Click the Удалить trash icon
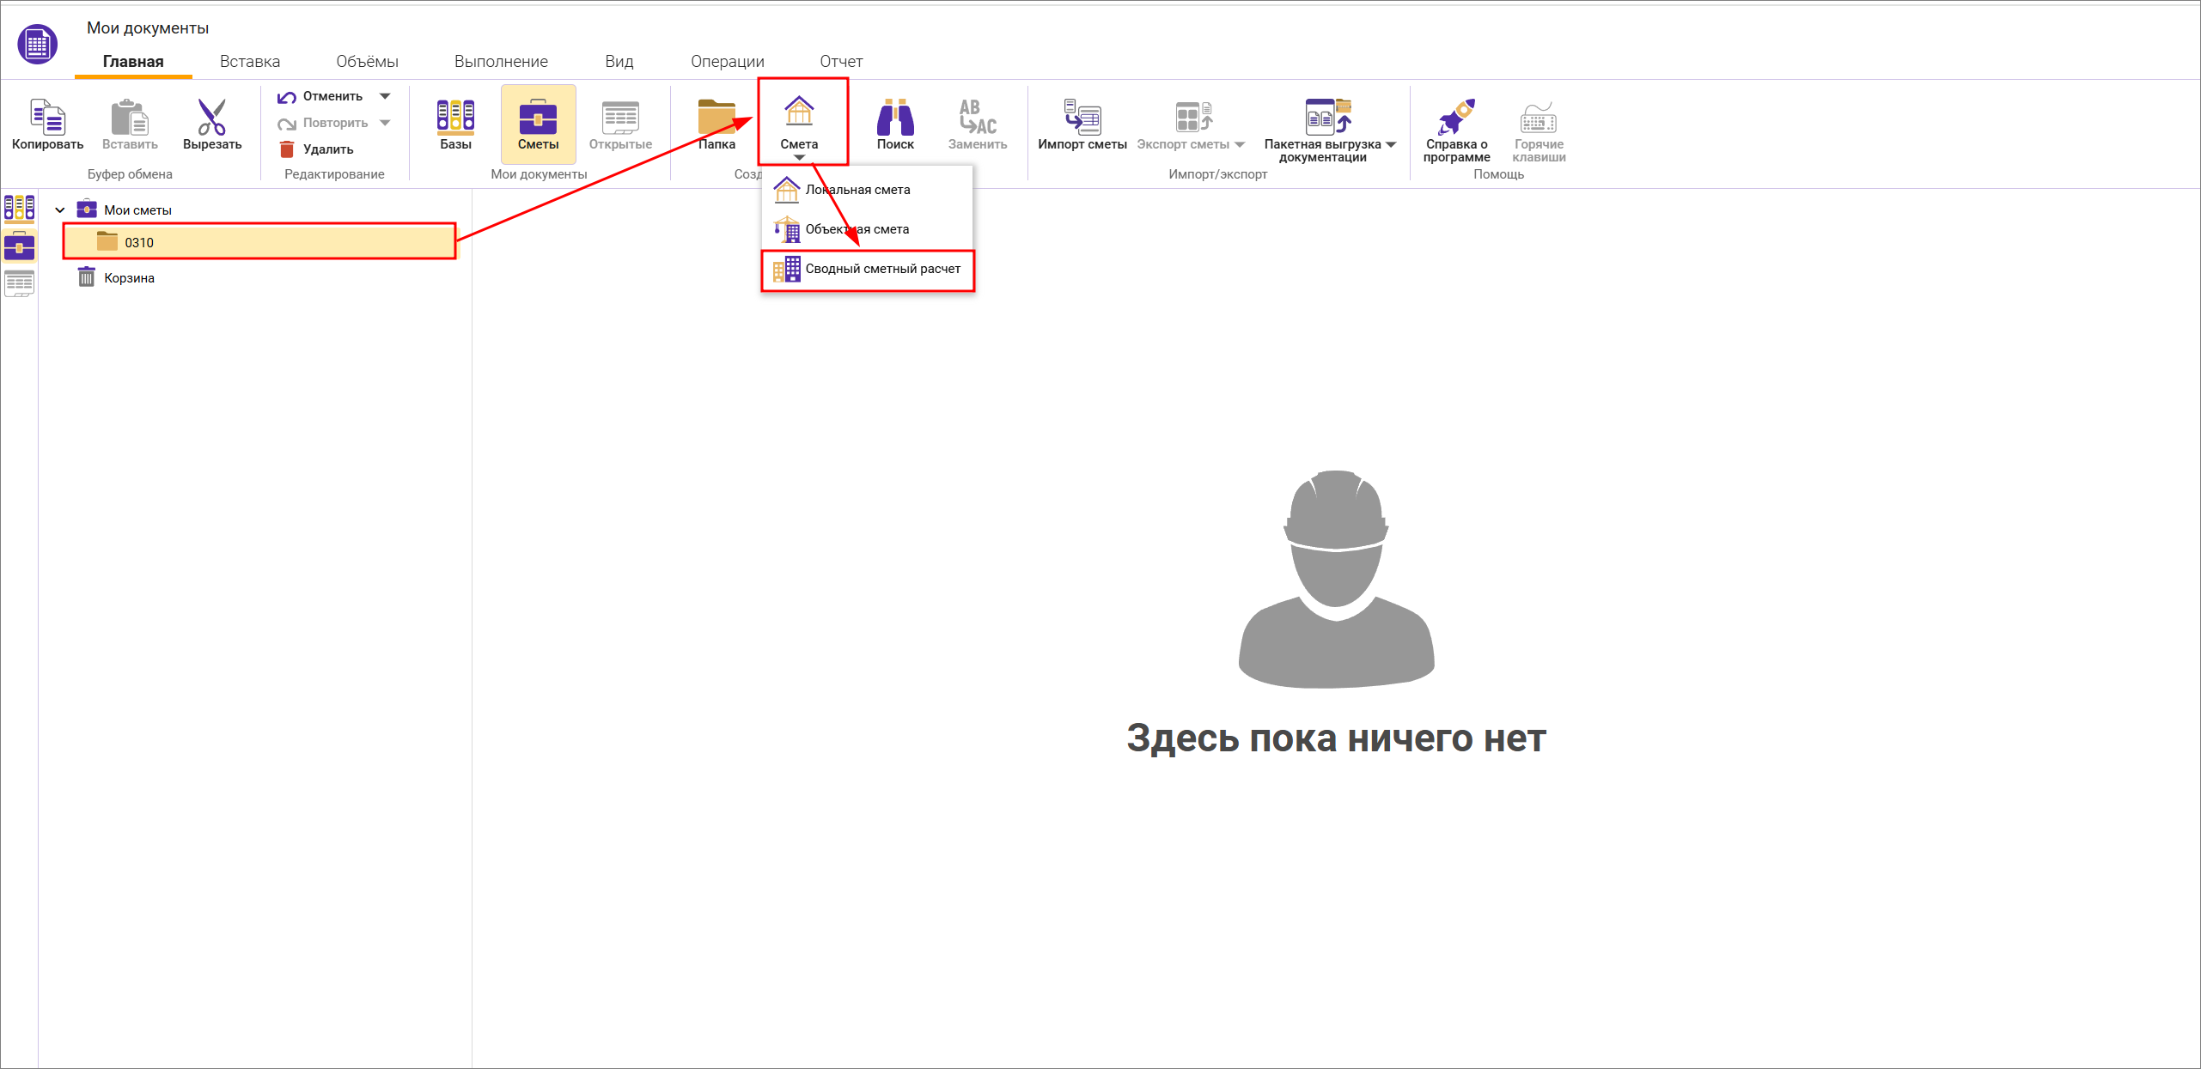Screen dimensions: 2201x1069 click(288, 149)
